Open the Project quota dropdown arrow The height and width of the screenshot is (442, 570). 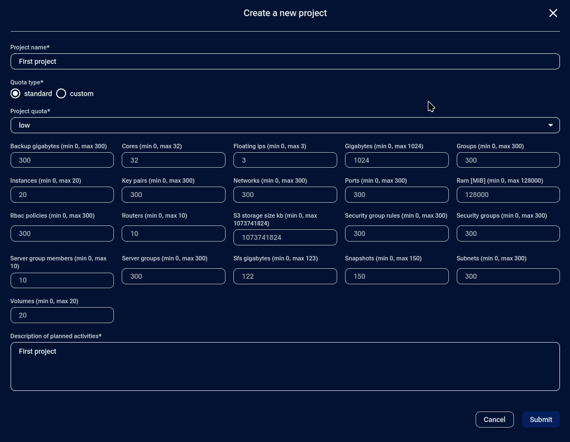click(x=551, y=125)
